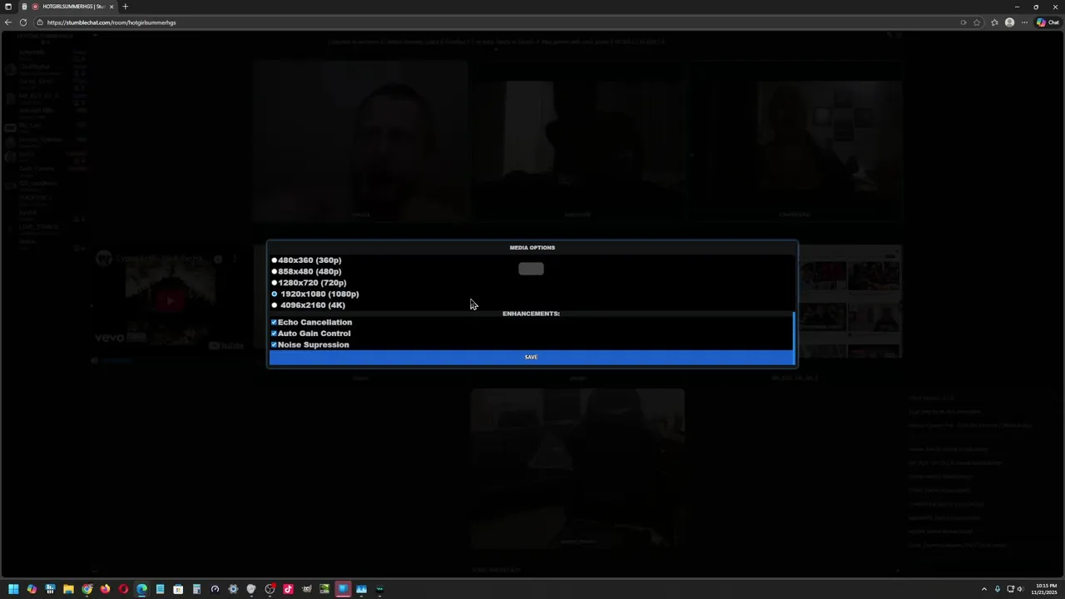Click the camera permission icon in address bar
Image resolution: width=1065 pixels, height=599 pixels.
coord(963,22)
